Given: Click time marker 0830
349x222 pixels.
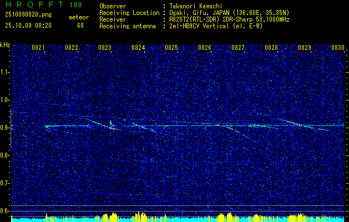Looking at the screenshot, I should [x=338, y=47].
